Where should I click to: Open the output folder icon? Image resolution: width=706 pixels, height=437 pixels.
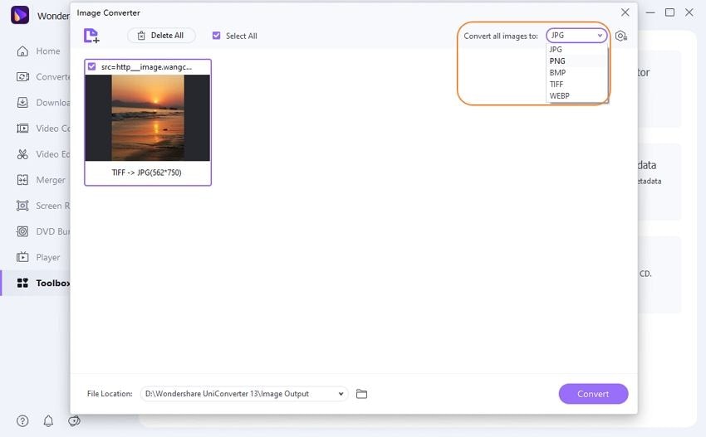(361, 394)
